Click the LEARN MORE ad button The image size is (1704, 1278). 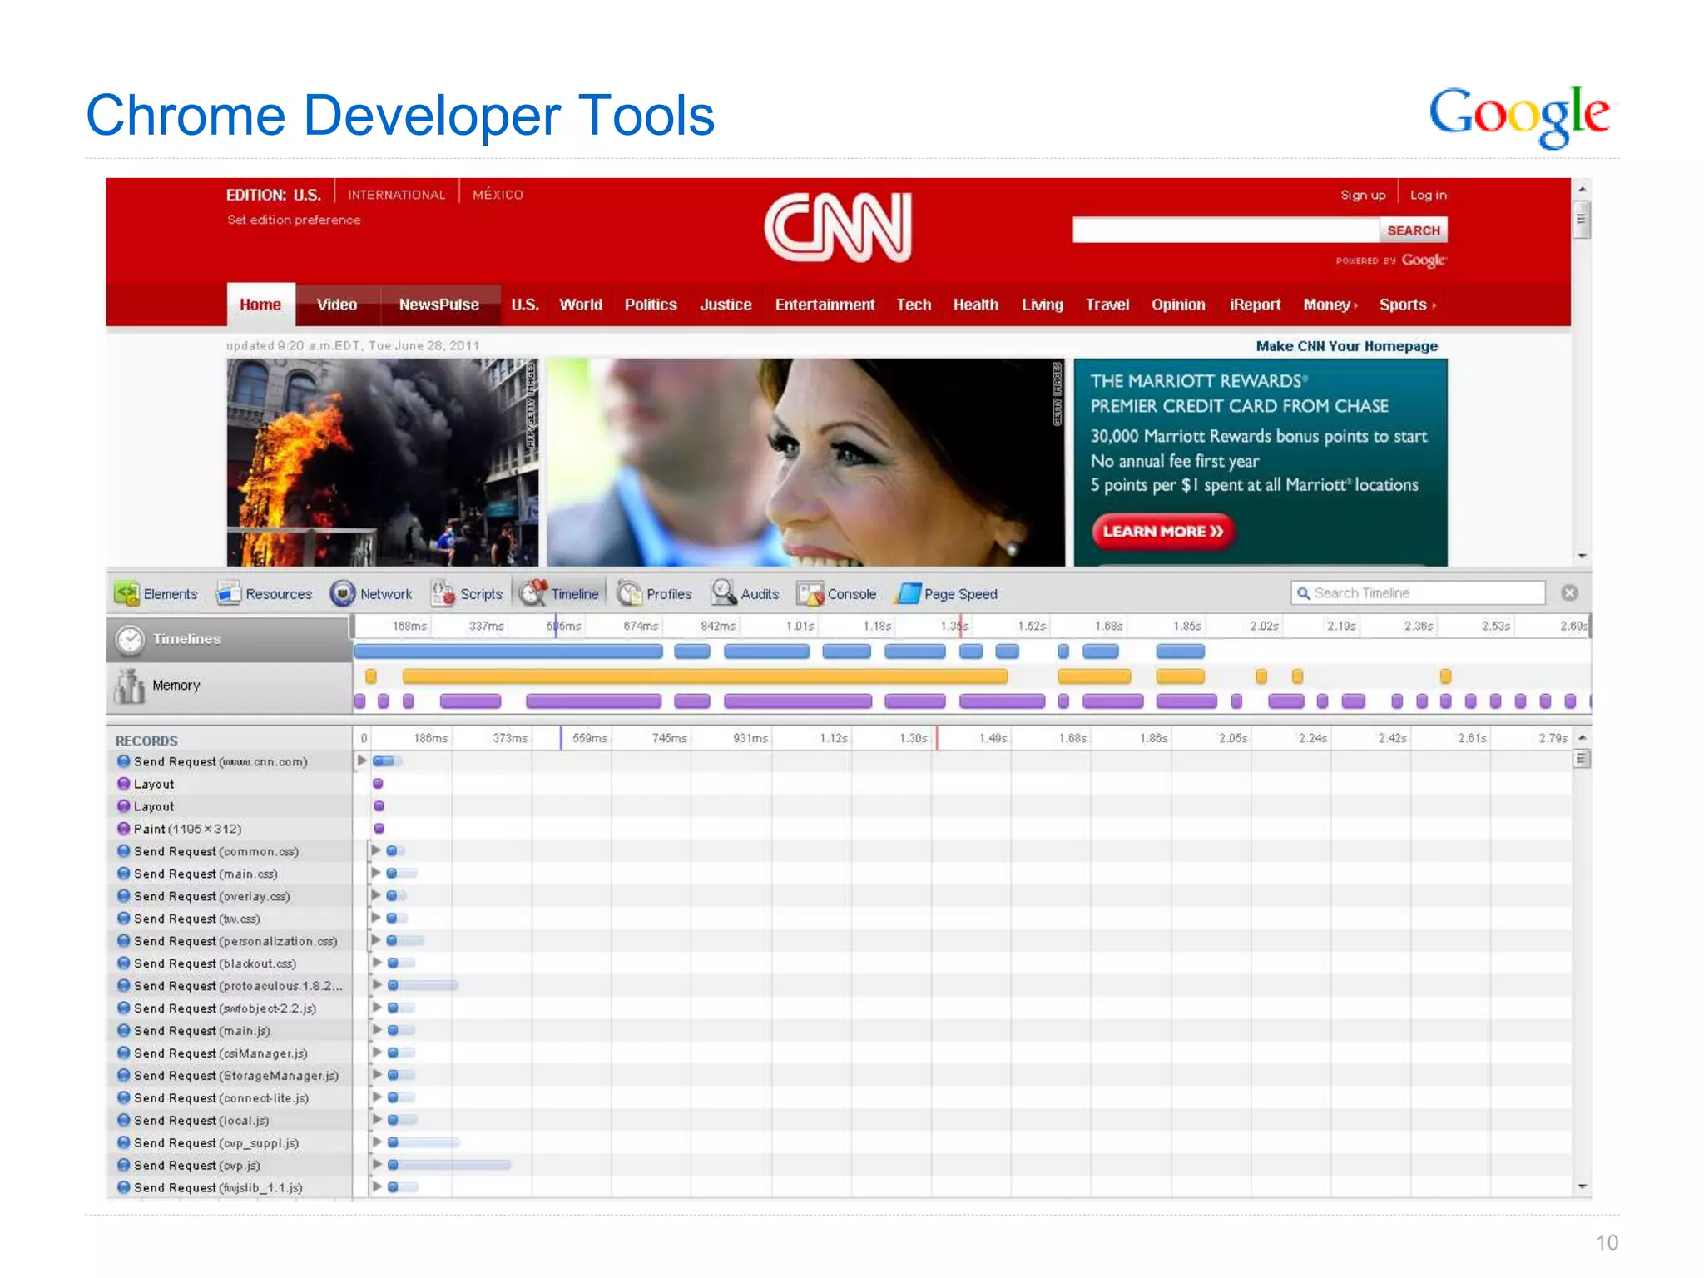tap(1162, 532)
